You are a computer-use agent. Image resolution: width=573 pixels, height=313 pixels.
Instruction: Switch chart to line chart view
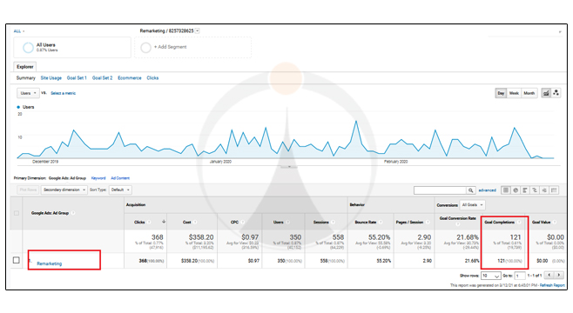coord(546,93)
